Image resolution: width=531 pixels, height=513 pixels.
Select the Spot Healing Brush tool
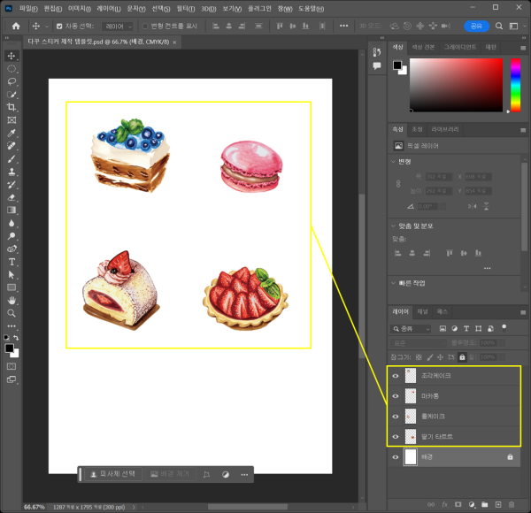tap(12, 146)
